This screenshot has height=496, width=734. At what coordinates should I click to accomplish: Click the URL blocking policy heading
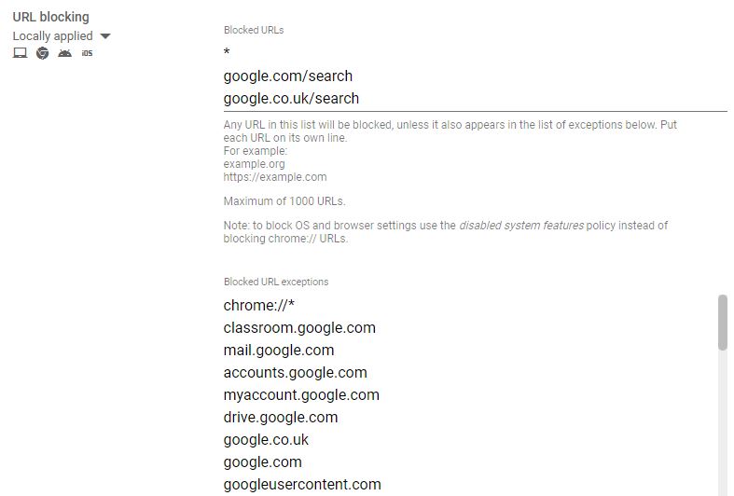(50, 17)
